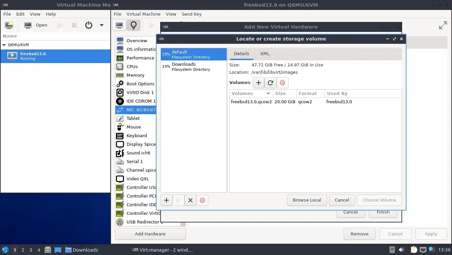Add a new storage pool plus button
Screen dimensions: 452x255
coord(167,200)
